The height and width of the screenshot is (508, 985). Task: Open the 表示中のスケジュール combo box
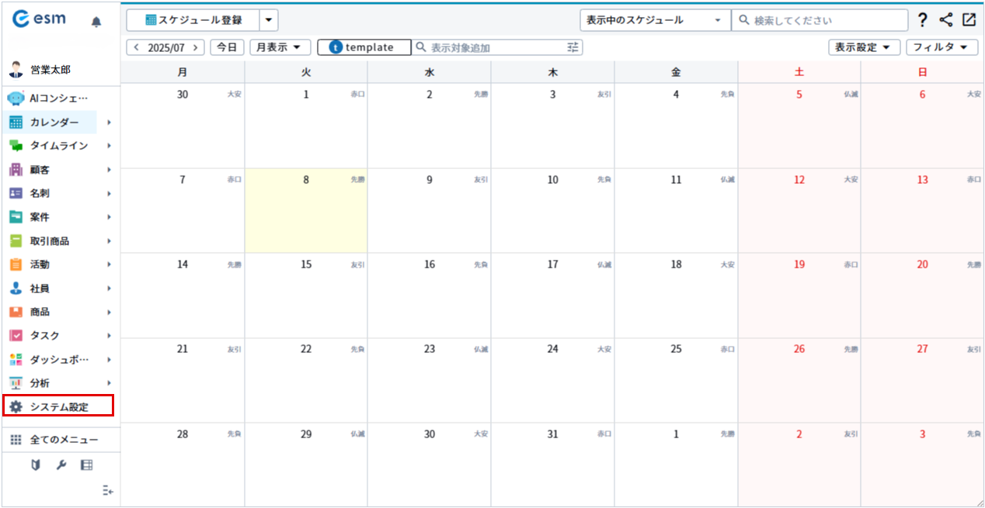pyautogui.click(x=655, y=20)
